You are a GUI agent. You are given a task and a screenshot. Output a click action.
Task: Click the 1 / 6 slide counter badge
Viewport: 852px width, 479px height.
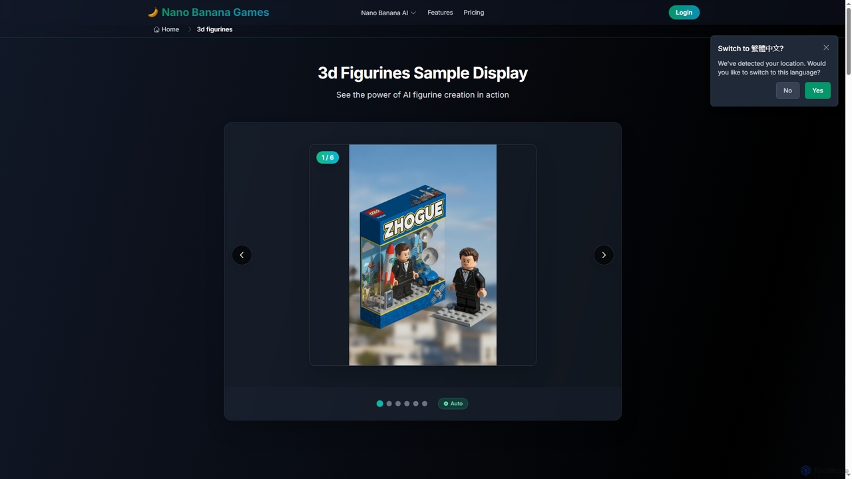pos(327,158)
